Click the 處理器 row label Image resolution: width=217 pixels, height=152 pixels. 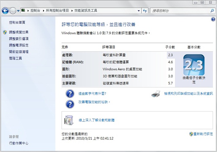pyautogui.click(x=67, y=55)
